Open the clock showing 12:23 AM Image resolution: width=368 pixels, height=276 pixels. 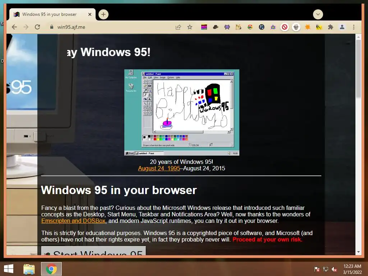352,269
